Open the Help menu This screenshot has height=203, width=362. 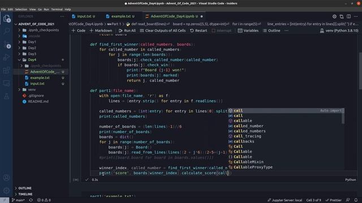tap(68, 10)
